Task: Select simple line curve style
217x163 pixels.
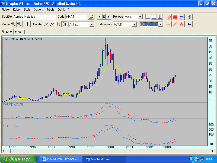Action: pos(46,24)
